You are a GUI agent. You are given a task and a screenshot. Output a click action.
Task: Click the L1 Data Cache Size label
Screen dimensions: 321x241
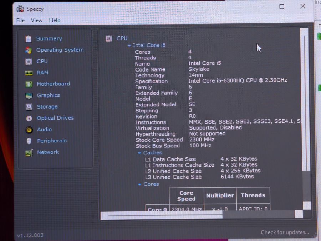coord(170,159)
